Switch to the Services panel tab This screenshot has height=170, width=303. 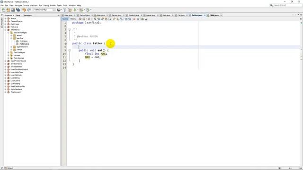pyautogui.click(x=28, y=15)
